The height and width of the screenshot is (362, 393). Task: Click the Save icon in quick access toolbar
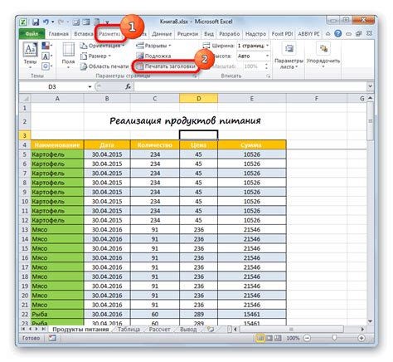click(x=36, y=22)
